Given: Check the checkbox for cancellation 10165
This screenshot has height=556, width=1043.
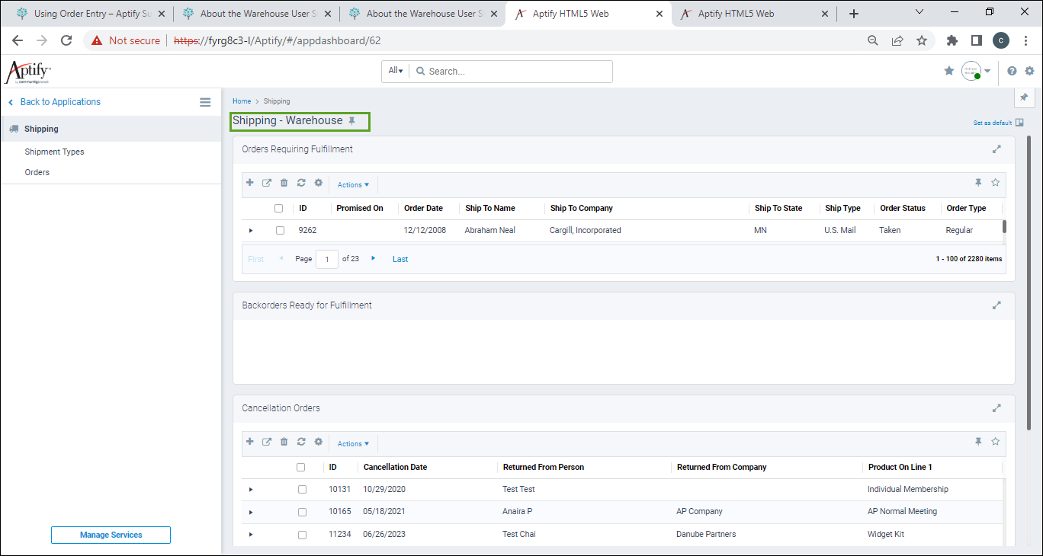Looking at the screenshot, I should (x=302, y=512).
